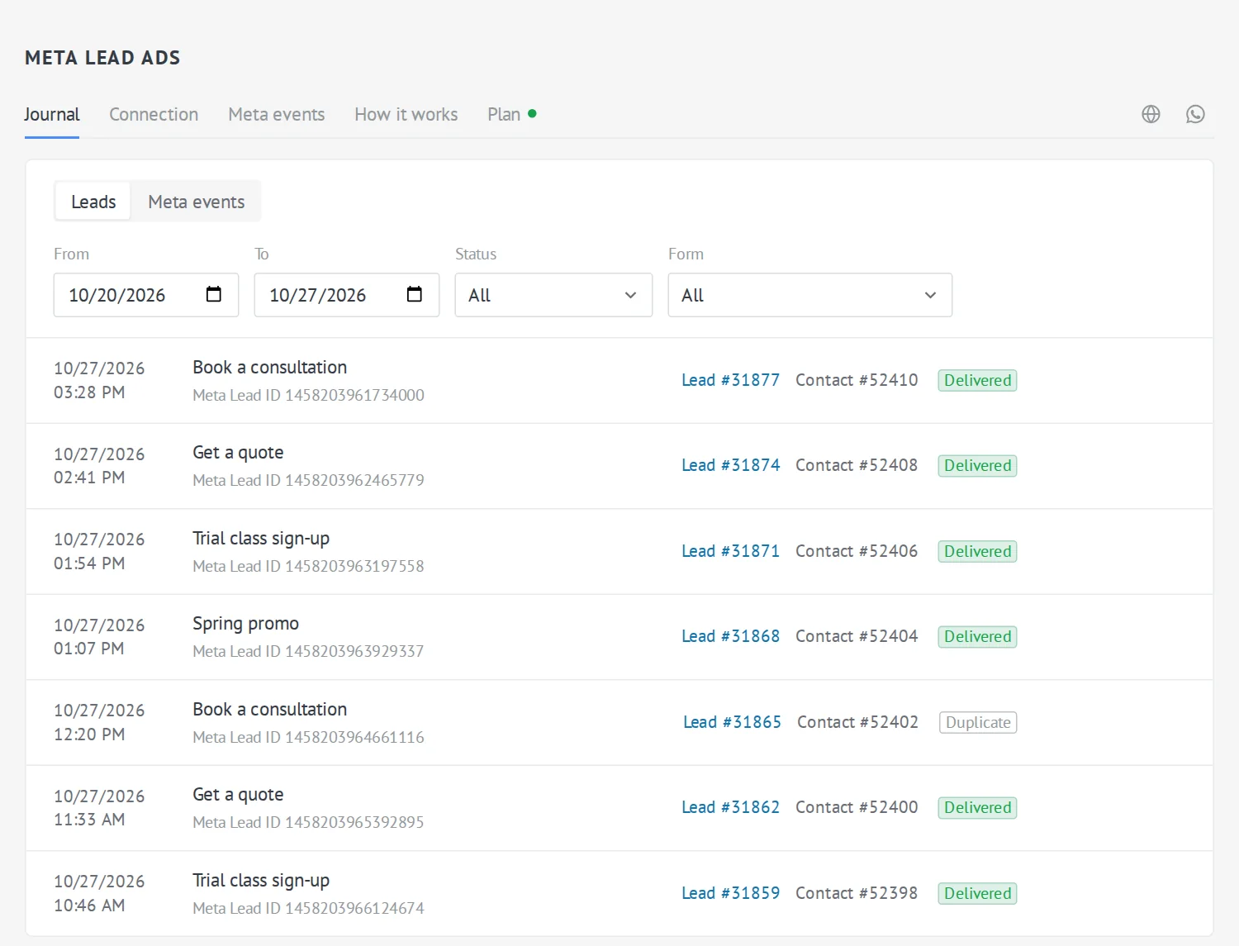1239x946 pixels.
Task: Click Contact #52404 text
Action: (857, 636)
